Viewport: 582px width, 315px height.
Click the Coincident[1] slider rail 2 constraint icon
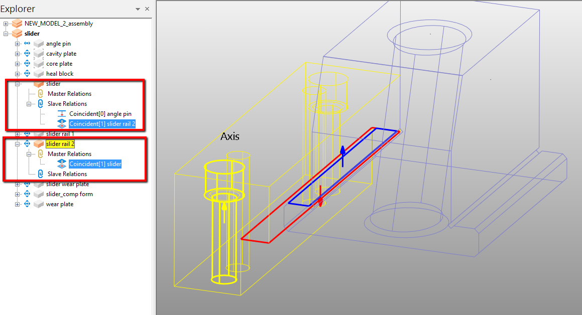click(61, 123)
